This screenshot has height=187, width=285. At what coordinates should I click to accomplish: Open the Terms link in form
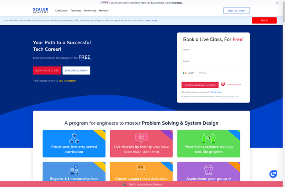point(223,97)
